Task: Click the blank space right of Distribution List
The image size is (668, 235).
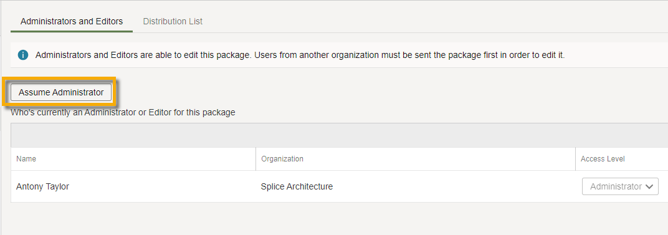Action: click(439, 21)
